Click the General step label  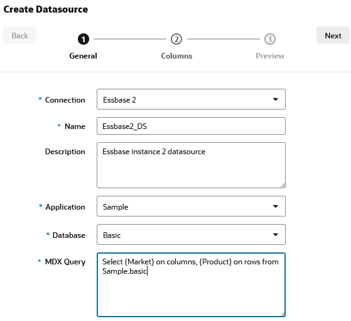(83, 56)
